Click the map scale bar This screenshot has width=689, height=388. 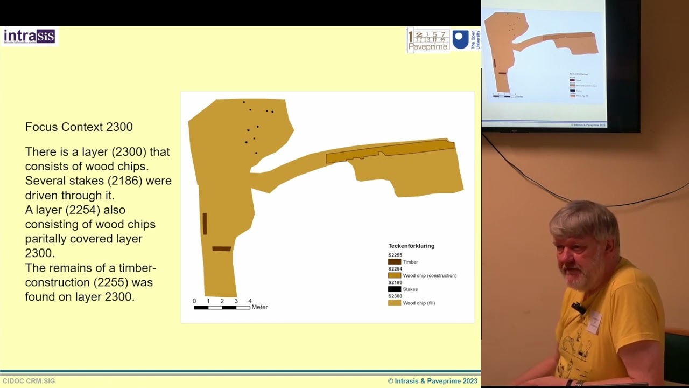[x=222, y=307]
